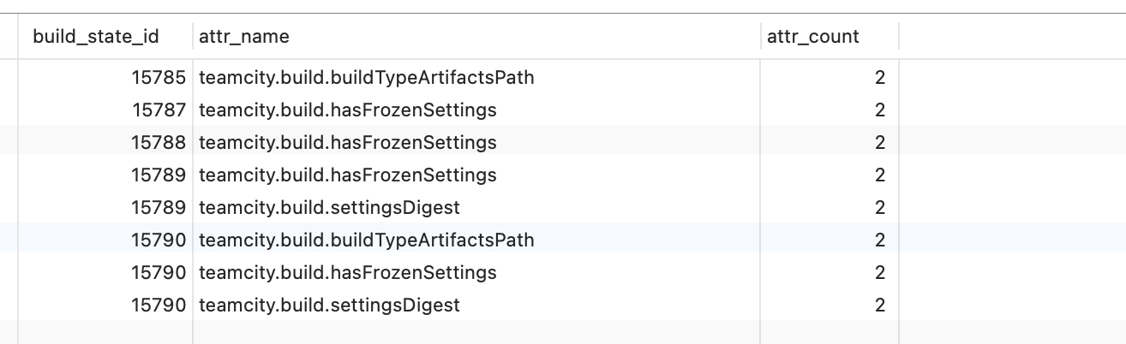1126x344 pixels.
Task: Sort by the attr_name column header
Action: (x=244, y=37)
